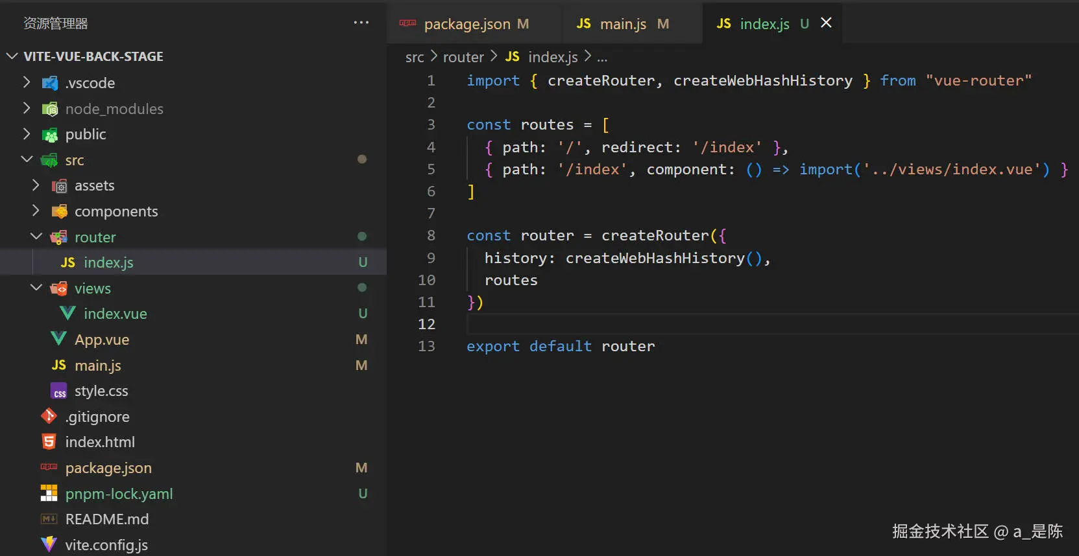Click the .vscode folder icon
This screenshot has height=556, width=1079.
coord(50,83)
